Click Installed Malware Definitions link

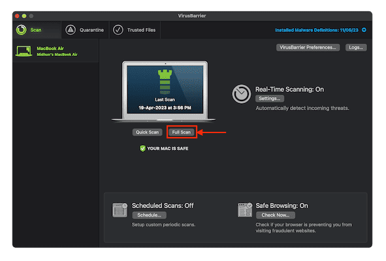[317, 30]
